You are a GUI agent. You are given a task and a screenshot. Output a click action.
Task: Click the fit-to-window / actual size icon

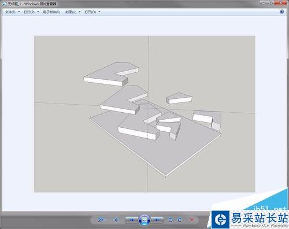pos(116,220)
